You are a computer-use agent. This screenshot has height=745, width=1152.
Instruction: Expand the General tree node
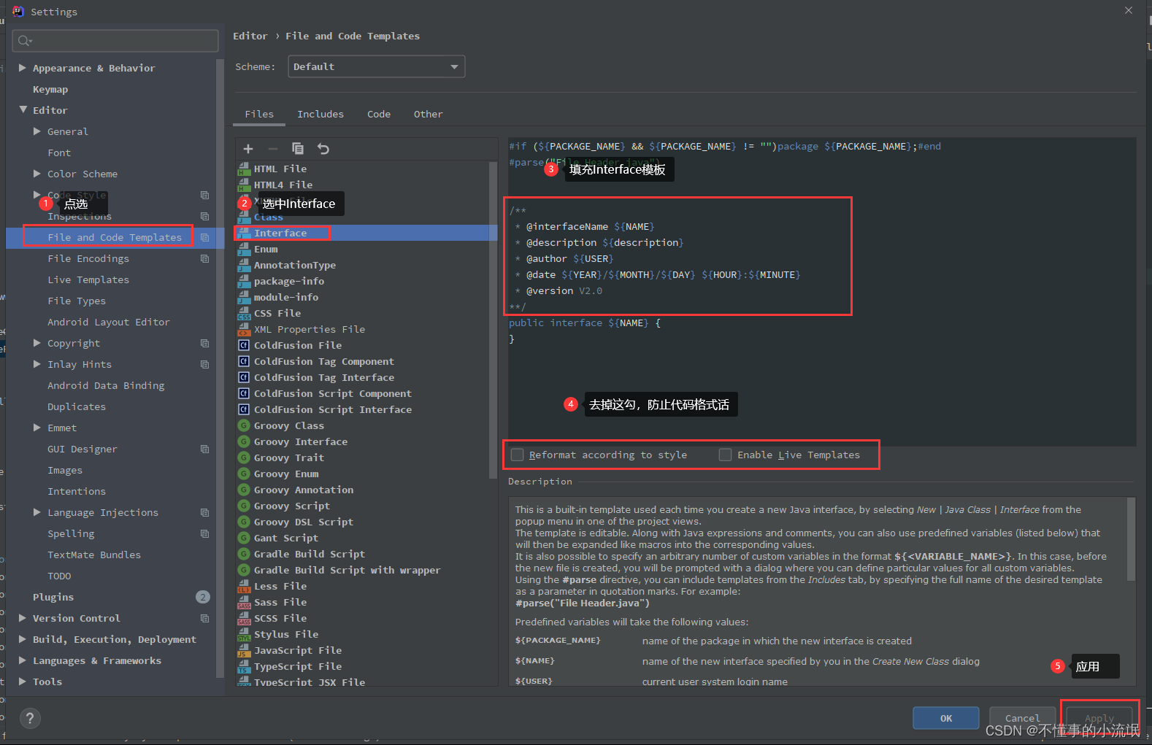point(37,131)
